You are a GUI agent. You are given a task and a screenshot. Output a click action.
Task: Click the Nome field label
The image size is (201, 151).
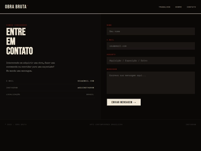coord(109,25)
